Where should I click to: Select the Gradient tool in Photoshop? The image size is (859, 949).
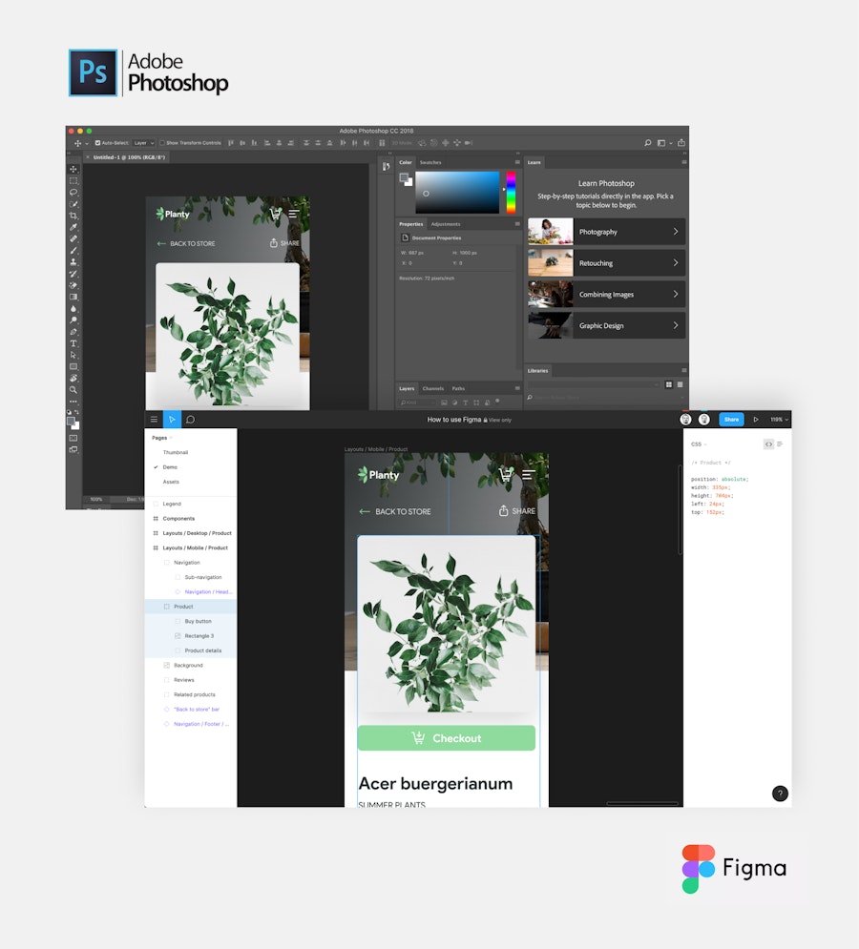pos(73,297)
